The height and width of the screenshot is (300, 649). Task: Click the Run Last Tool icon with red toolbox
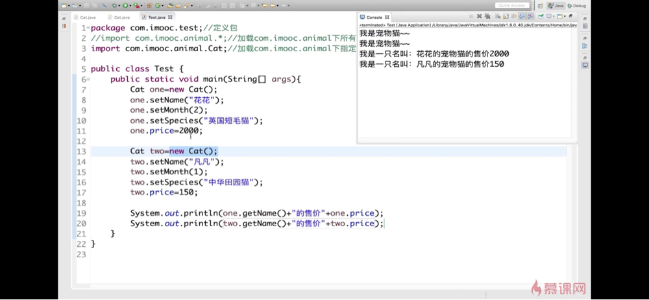point(136,6)
